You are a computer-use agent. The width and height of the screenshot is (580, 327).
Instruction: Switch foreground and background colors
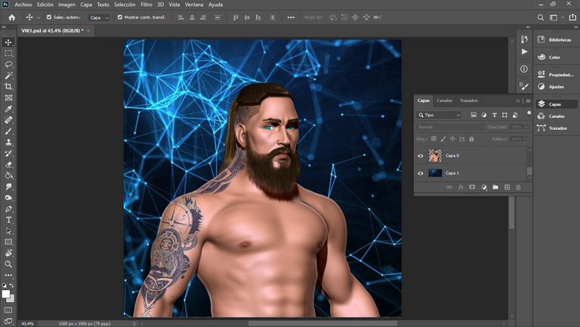pos(11,285)
